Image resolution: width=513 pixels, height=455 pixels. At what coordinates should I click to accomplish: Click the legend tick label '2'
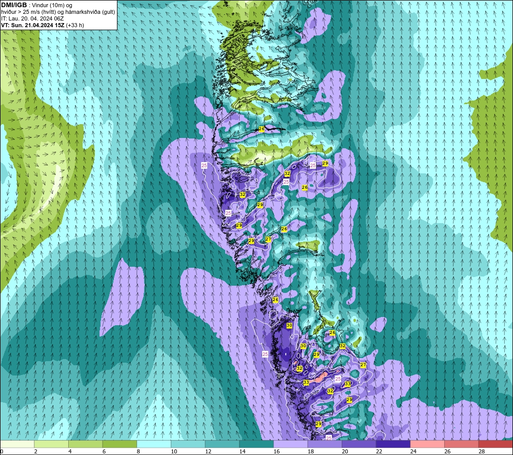tap(36, 451)
